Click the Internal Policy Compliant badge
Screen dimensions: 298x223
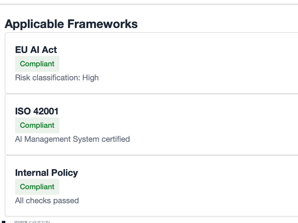[37, 187]
